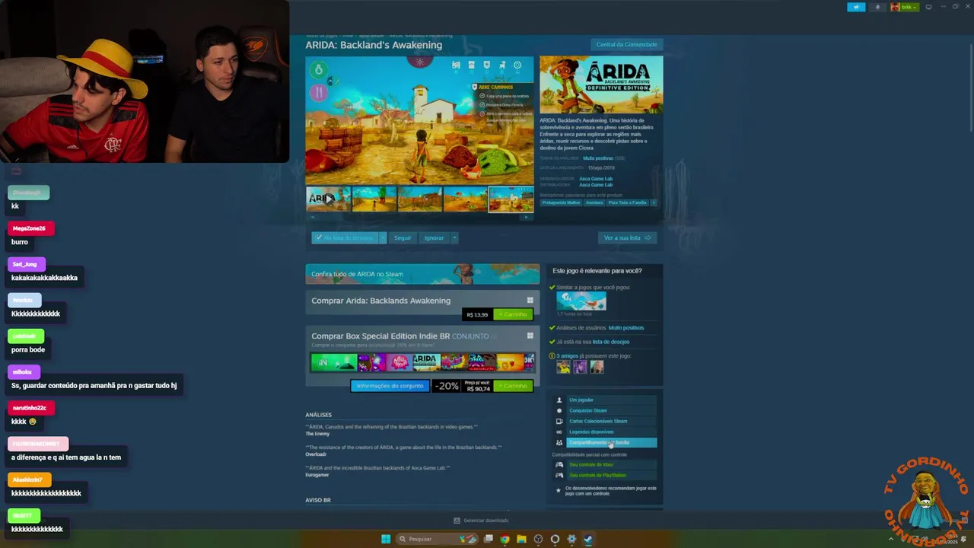Click Windows icon beside Comprar Arida
This screenshot has width=974, height=548.
(x=530, y=301)
